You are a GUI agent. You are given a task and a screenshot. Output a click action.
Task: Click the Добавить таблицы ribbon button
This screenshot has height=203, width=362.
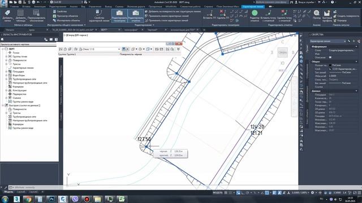click(20, 16)
